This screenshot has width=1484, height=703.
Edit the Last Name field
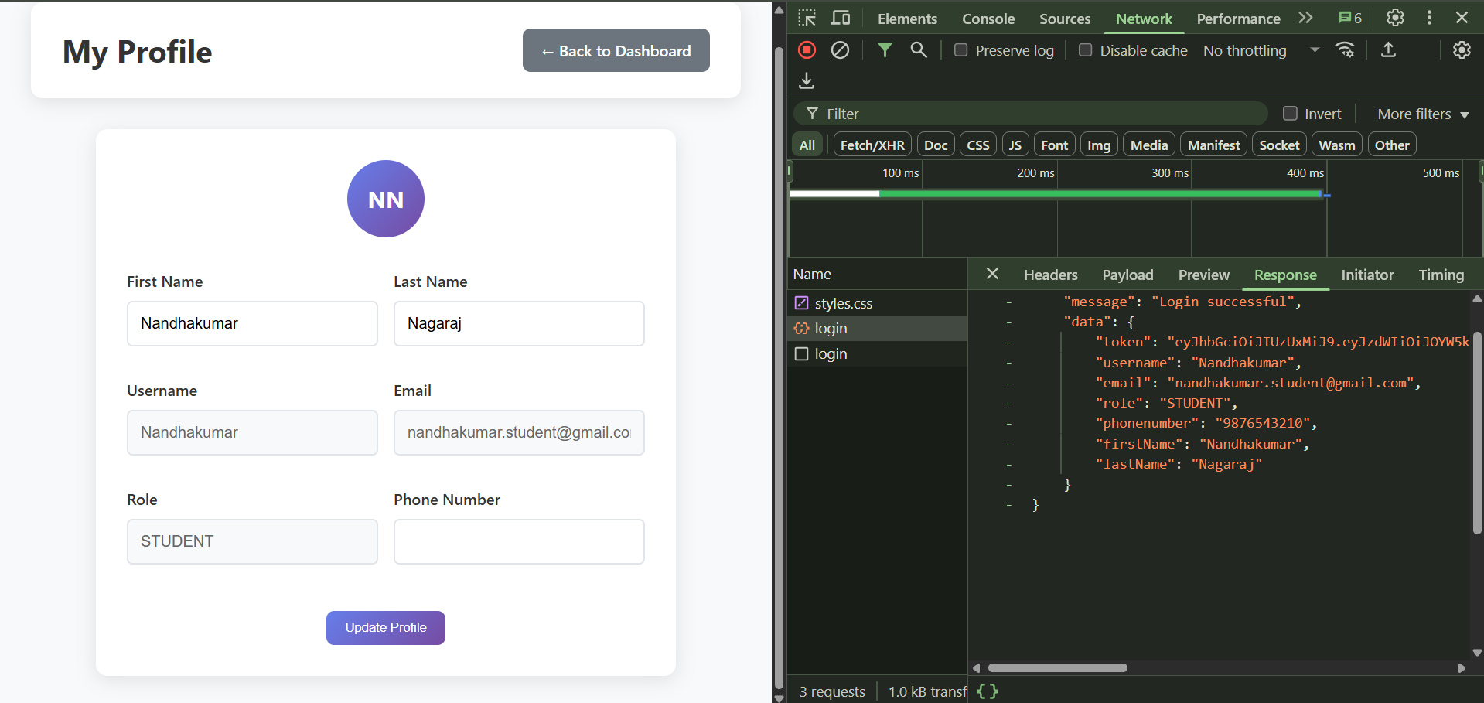(x=519, y=323)
